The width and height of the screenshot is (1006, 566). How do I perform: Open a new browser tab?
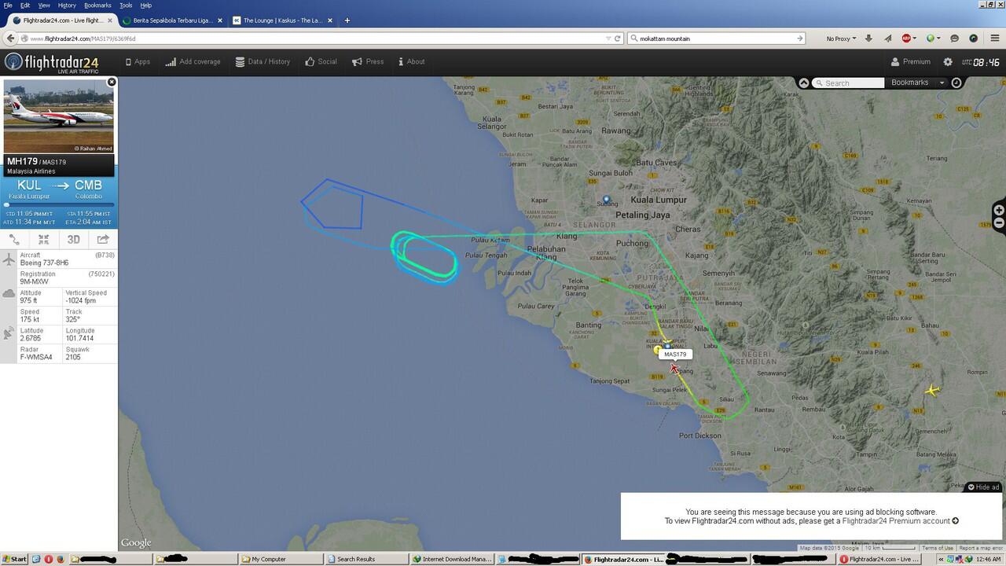347,20
